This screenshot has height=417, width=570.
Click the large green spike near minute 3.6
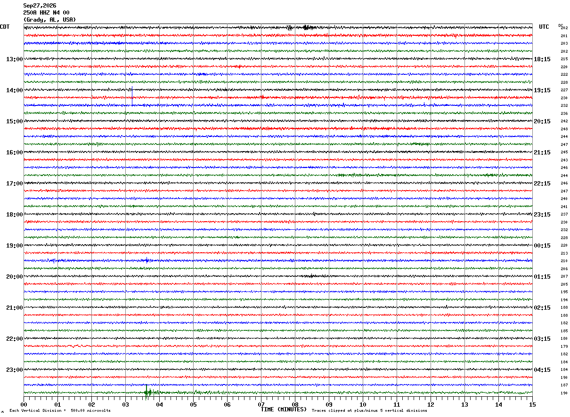tap(147, 392)
